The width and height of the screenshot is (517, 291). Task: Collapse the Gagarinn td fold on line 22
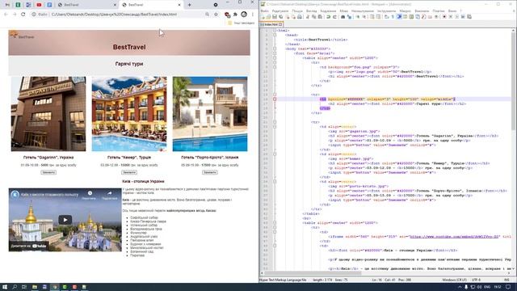coord(275,127)
